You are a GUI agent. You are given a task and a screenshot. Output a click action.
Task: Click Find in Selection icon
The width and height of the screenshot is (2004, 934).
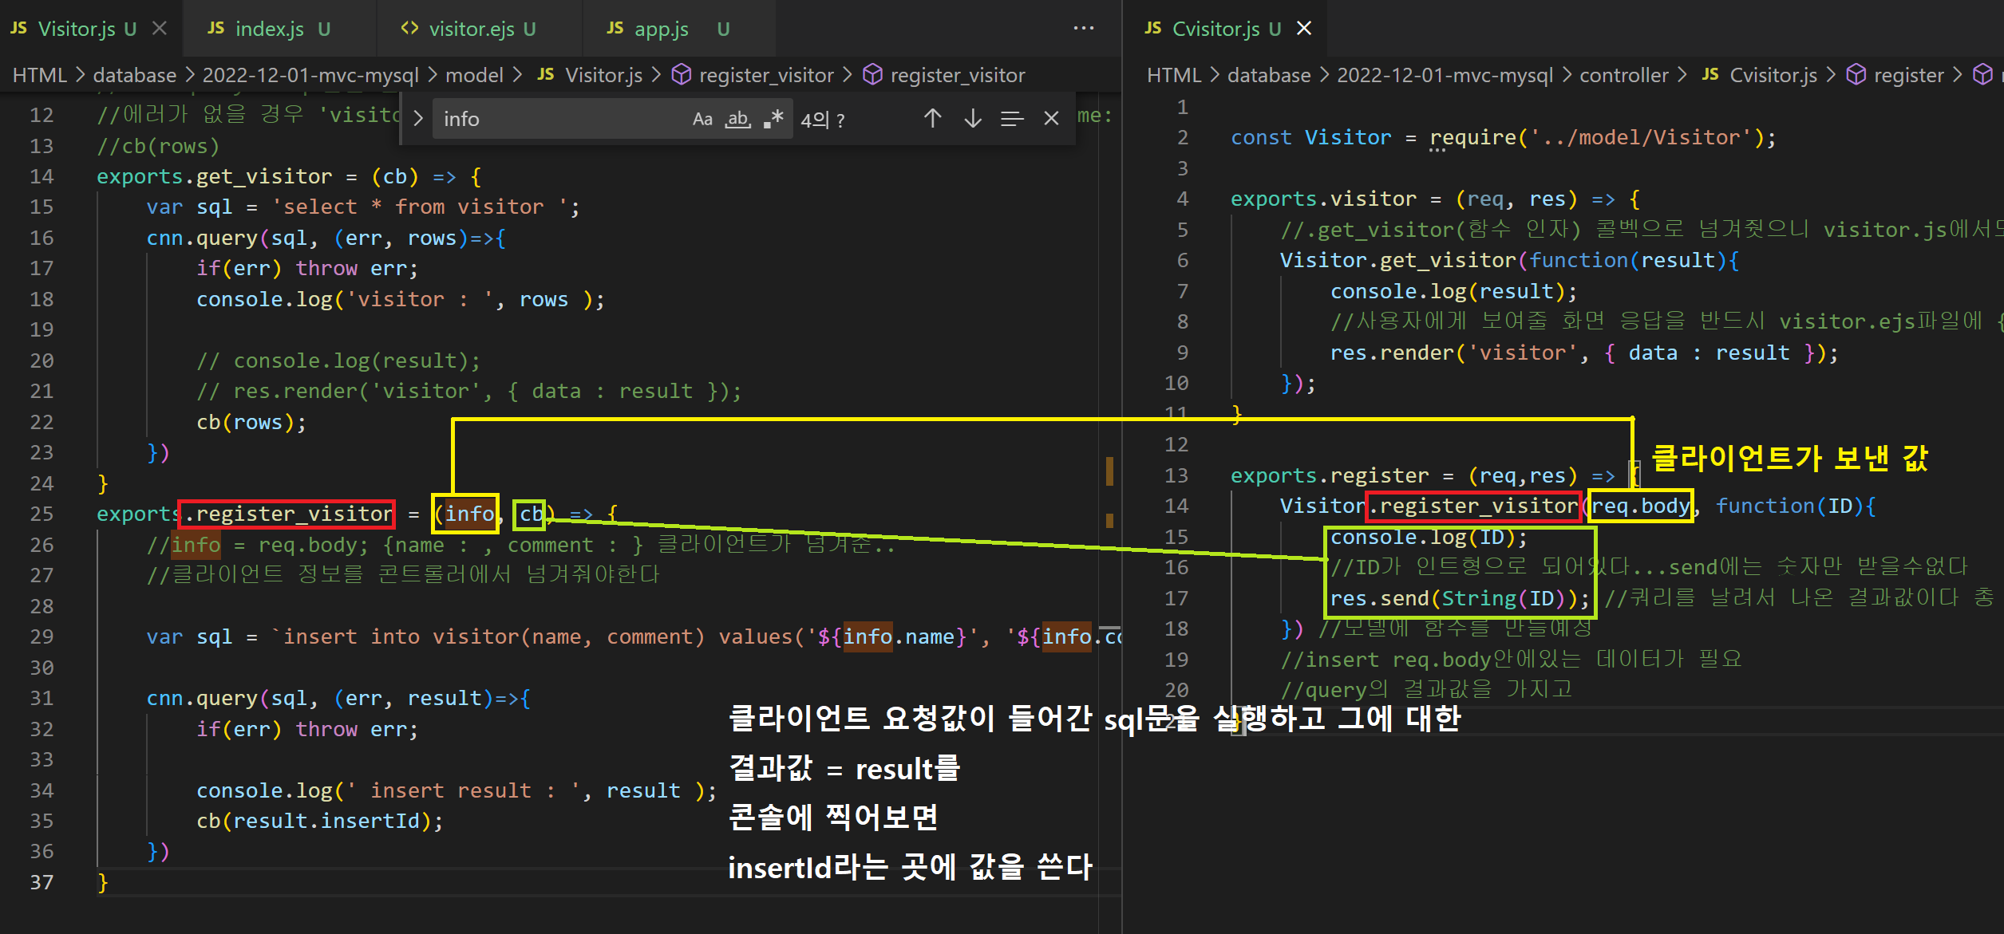click(x=1011, y=119)
